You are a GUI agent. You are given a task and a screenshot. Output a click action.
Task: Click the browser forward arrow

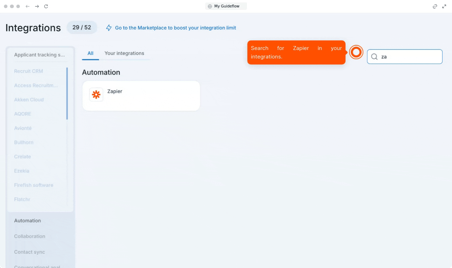37,6
